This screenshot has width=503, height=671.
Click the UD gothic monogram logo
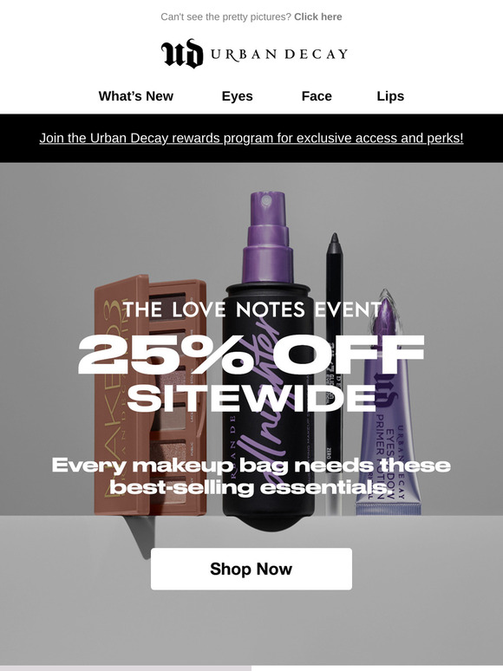(182, 54)
